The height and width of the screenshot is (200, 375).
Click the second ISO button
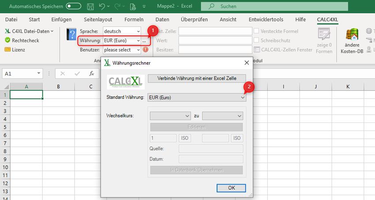[237, 138]
